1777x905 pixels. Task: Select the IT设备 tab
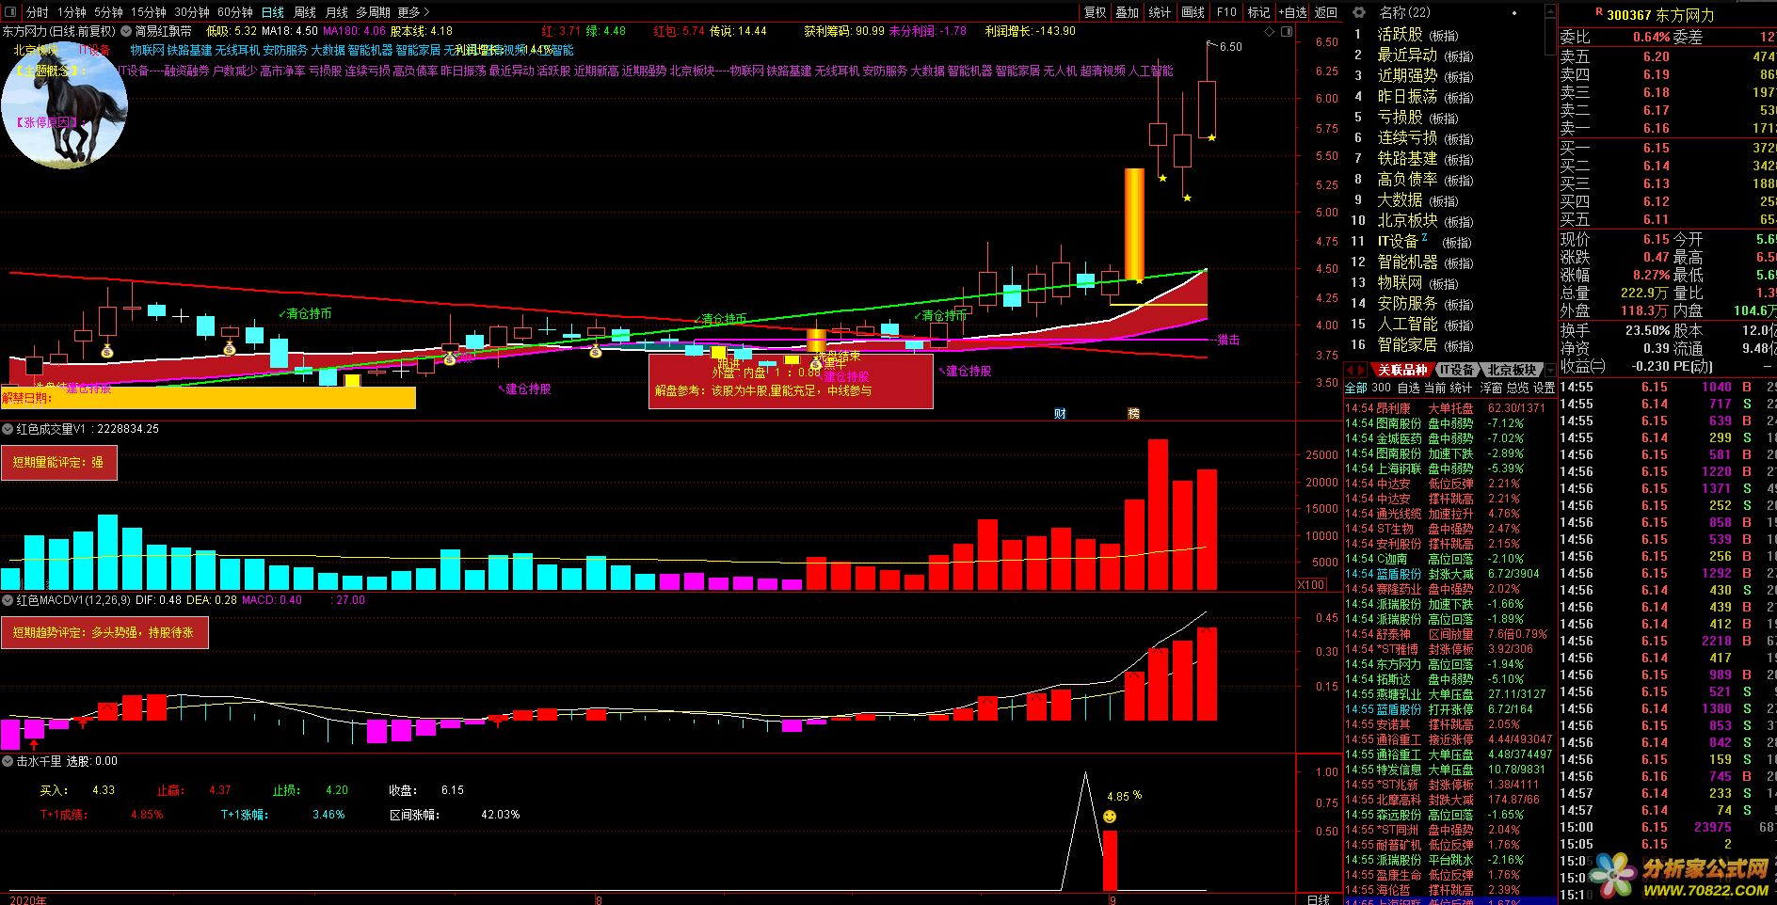tap(1457, 370)
